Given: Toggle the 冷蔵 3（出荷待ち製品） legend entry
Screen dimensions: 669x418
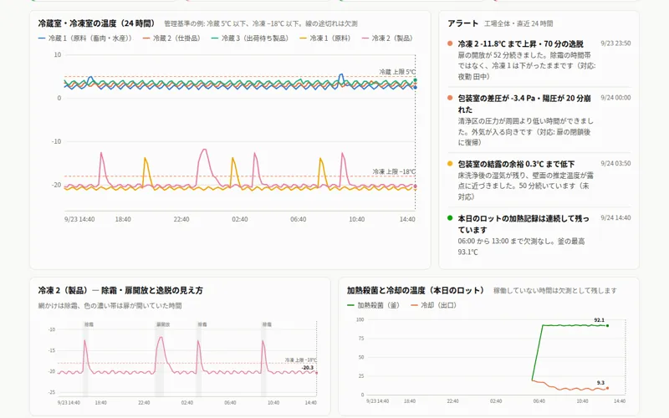Looking at the screenshot, I should click(x=250, y=38).
